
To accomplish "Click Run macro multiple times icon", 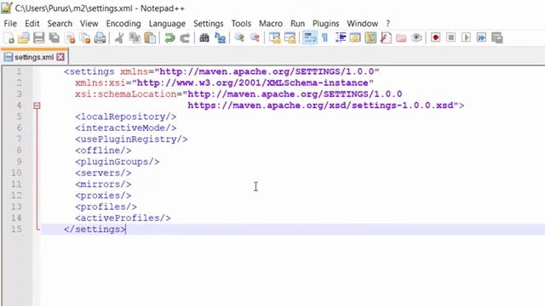I will pyautogui.click(x=481, y=37).
